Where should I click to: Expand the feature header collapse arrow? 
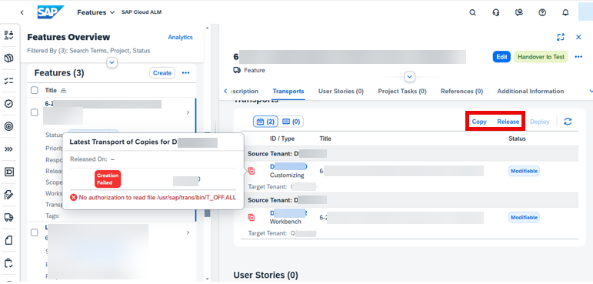click(x=410, y=77)
